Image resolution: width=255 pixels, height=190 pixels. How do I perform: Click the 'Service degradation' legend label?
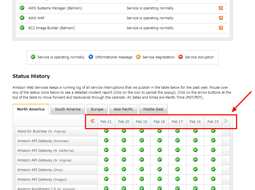click(158, 57)
